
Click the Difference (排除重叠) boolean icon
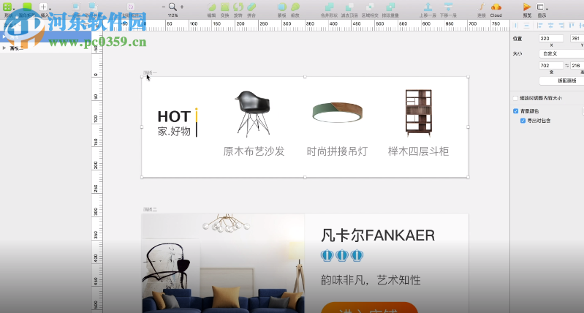tap(390, 7)
